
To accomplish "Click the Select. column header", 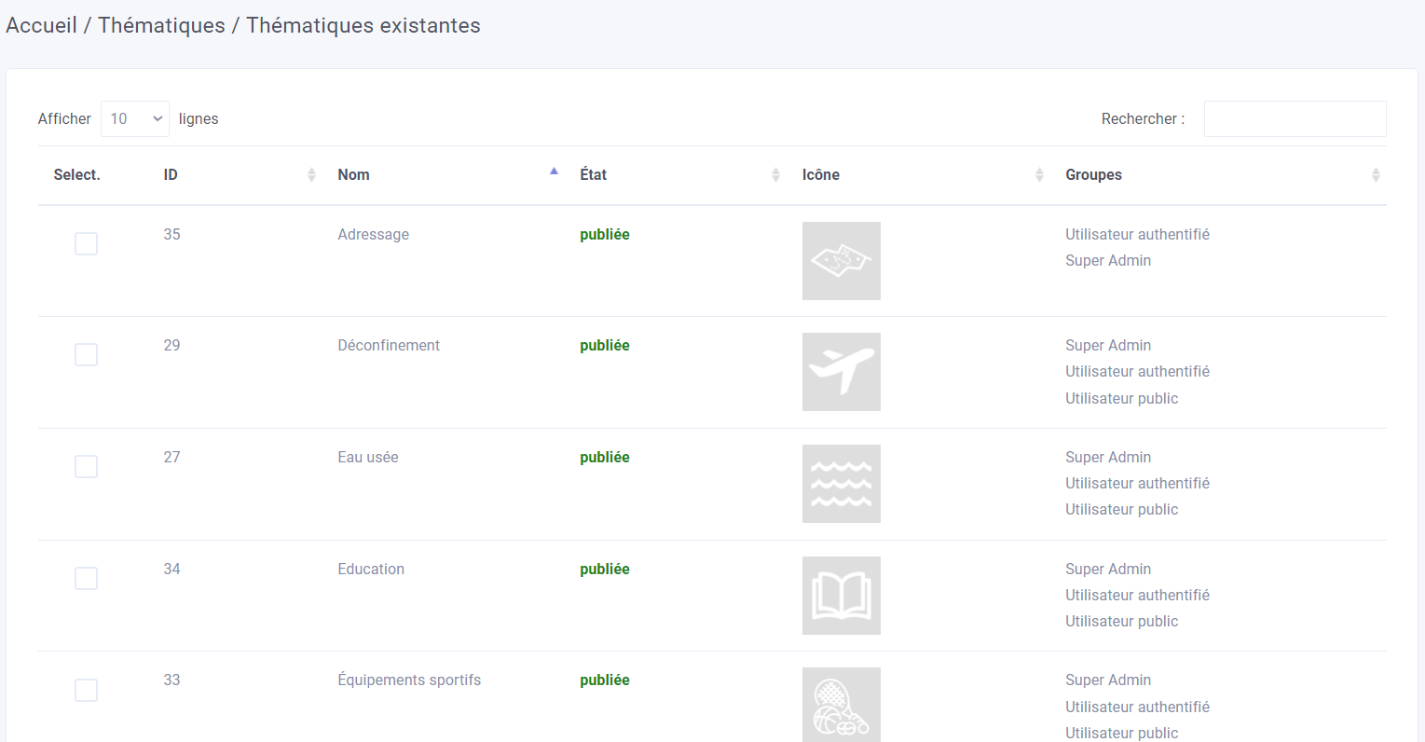I will [x=76, y=174].
